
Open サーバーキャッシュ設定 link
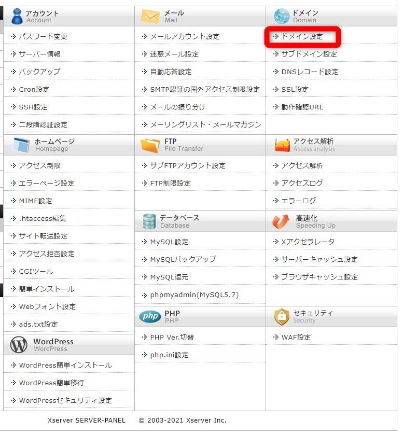(x=319, y=259)
